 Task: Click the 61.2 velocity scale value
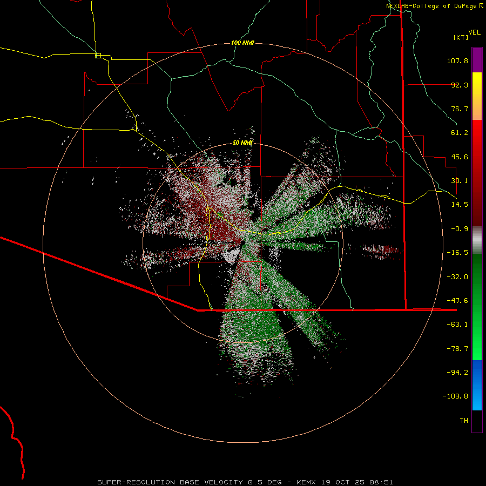460,133
